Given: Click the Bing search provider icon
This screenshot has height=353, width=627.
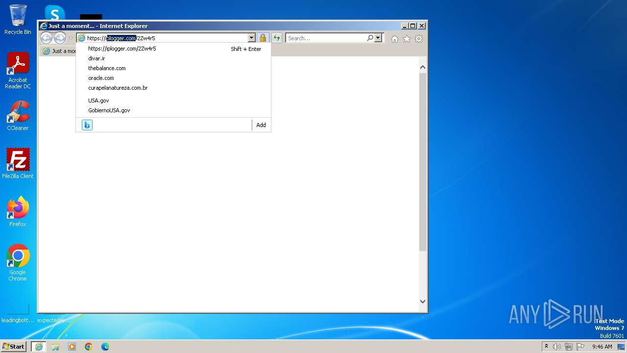Looking at the screenshot, I should tap(87, 125).
